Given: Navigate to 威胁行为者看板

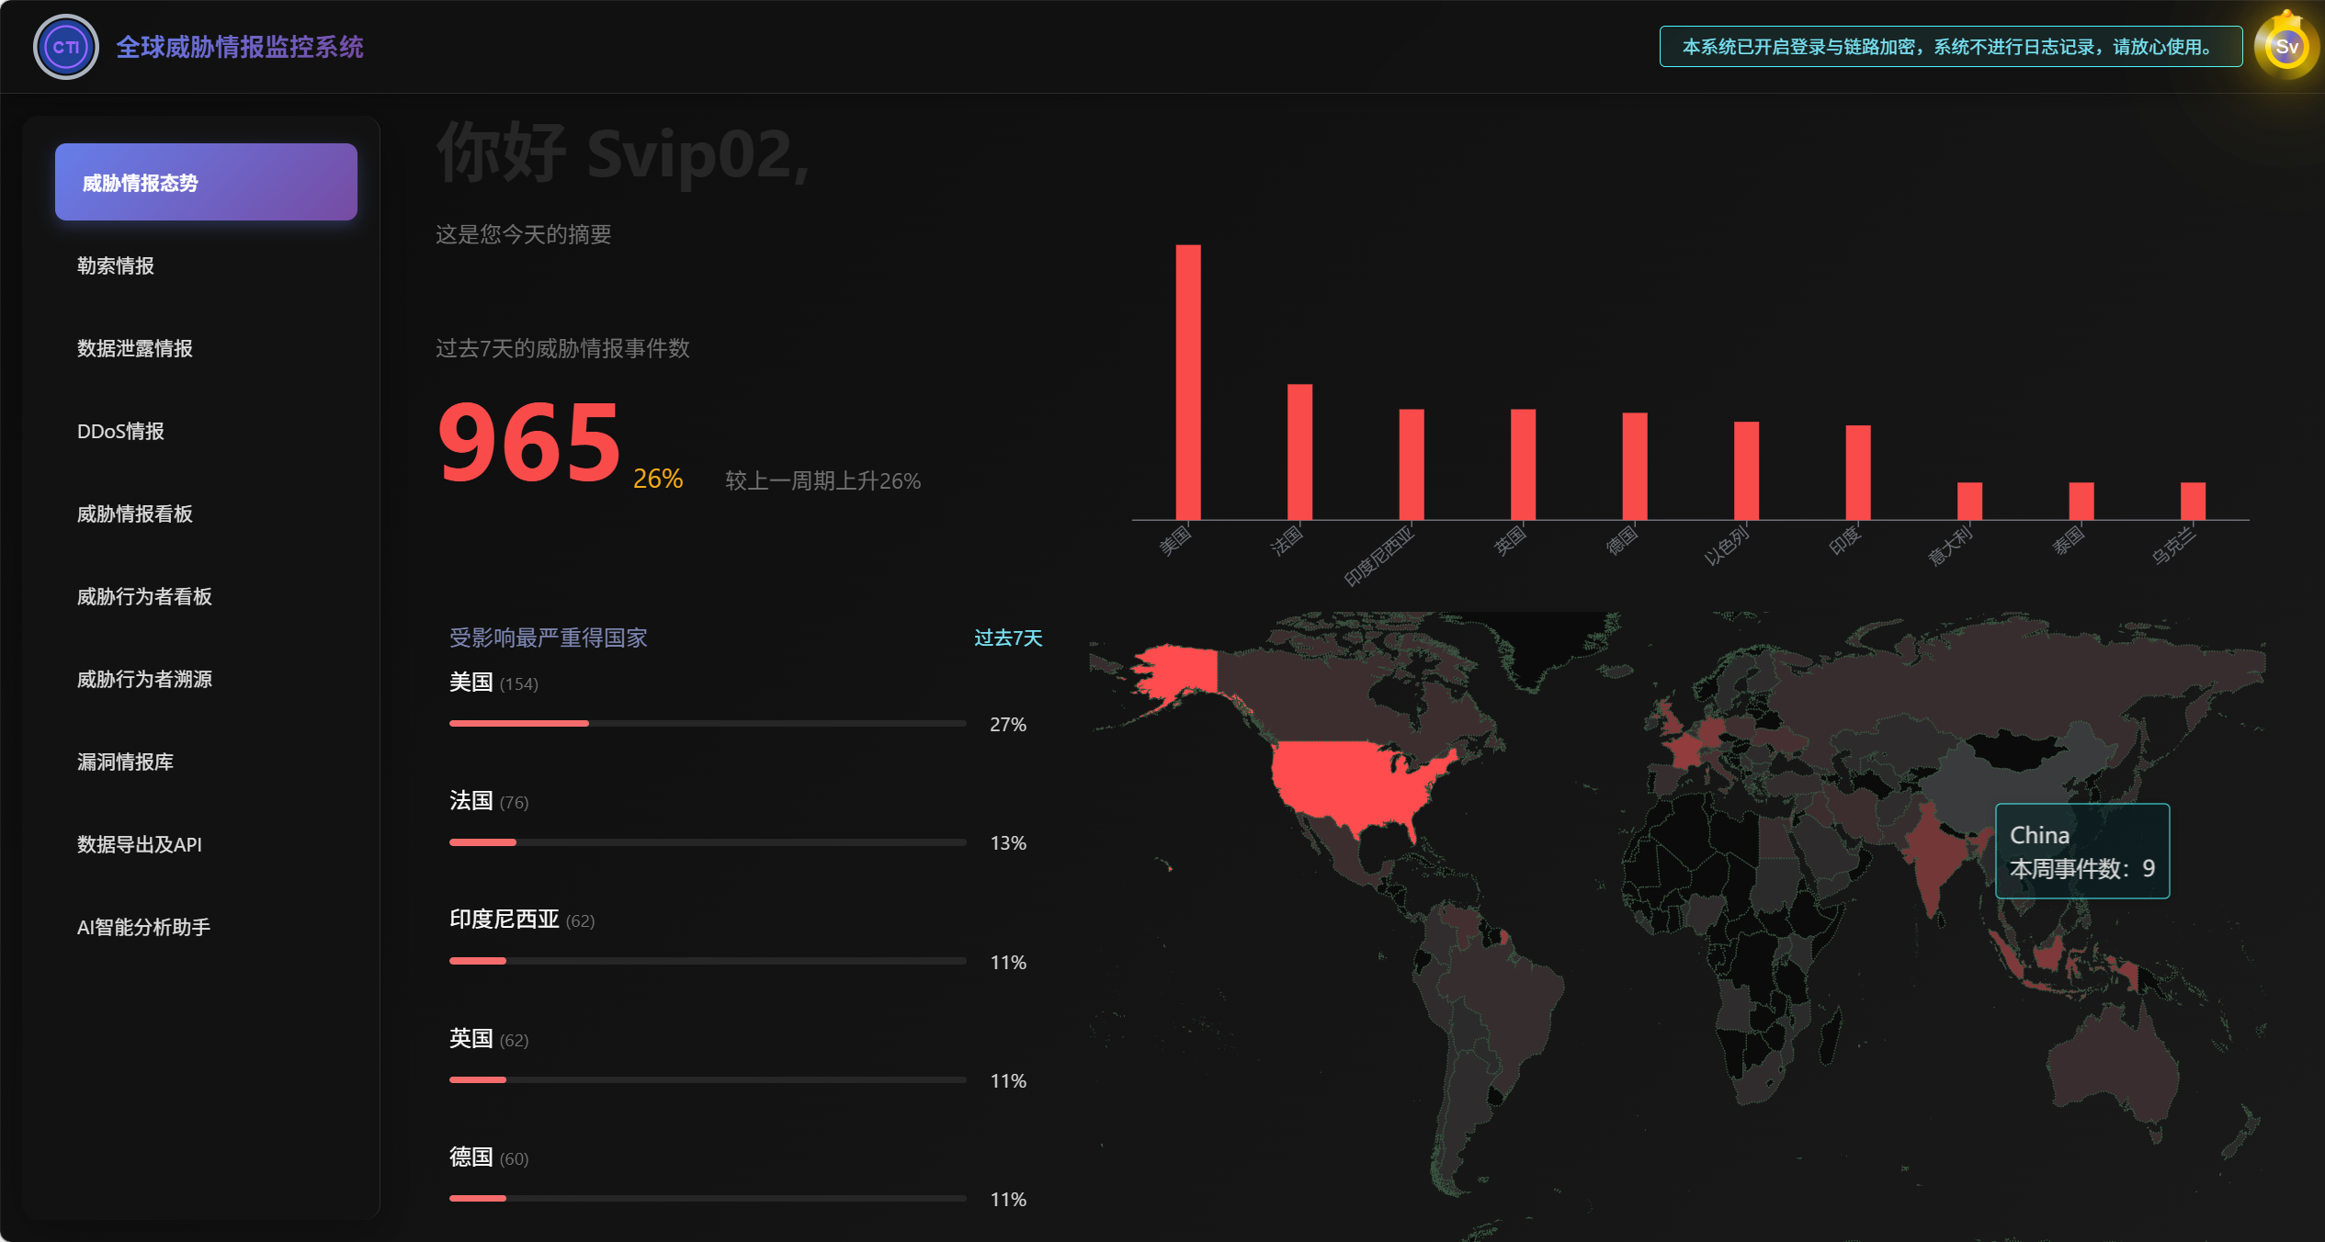Looking at the screenshot, I should coord(144,596).
